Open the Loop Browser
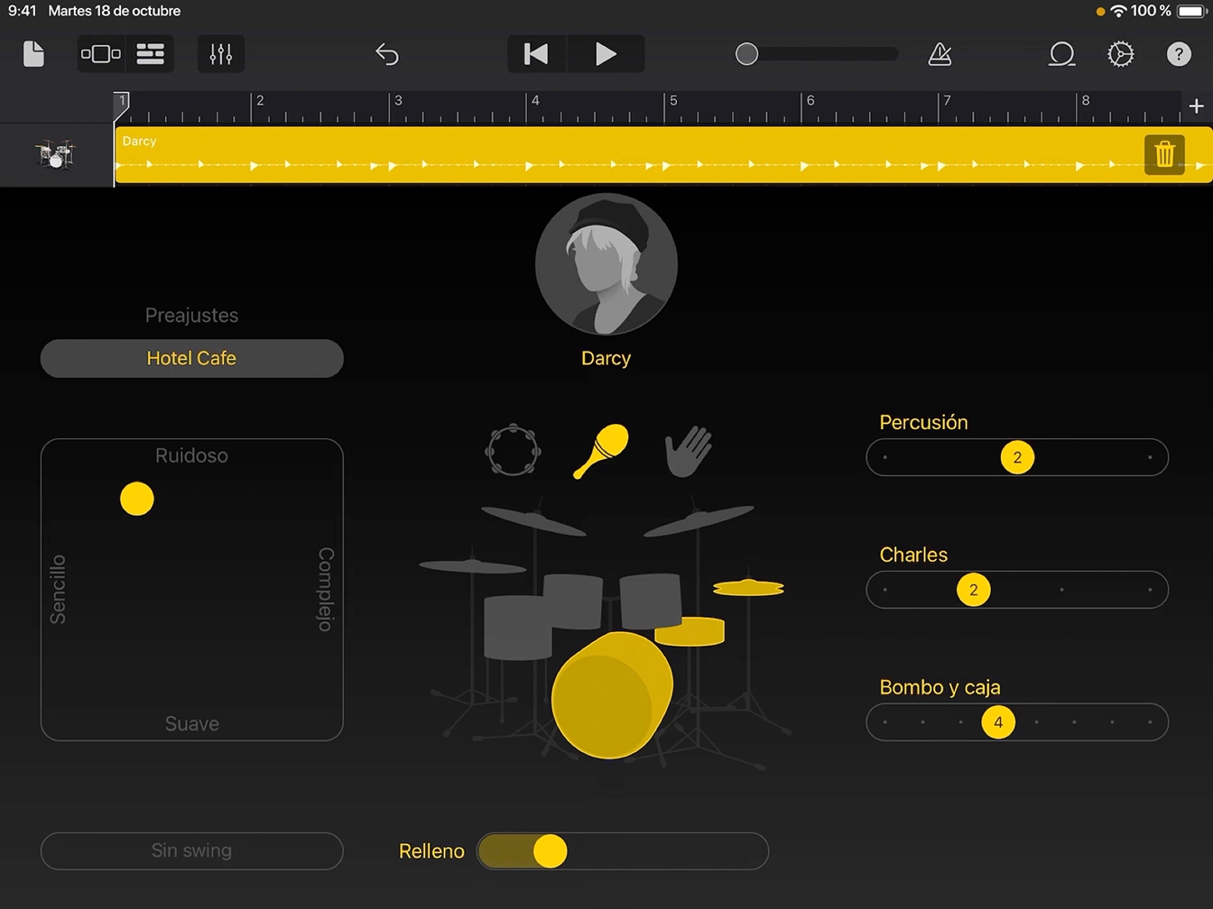Viewport: 1213px width, 909px height. click(x=1061, y=54)
